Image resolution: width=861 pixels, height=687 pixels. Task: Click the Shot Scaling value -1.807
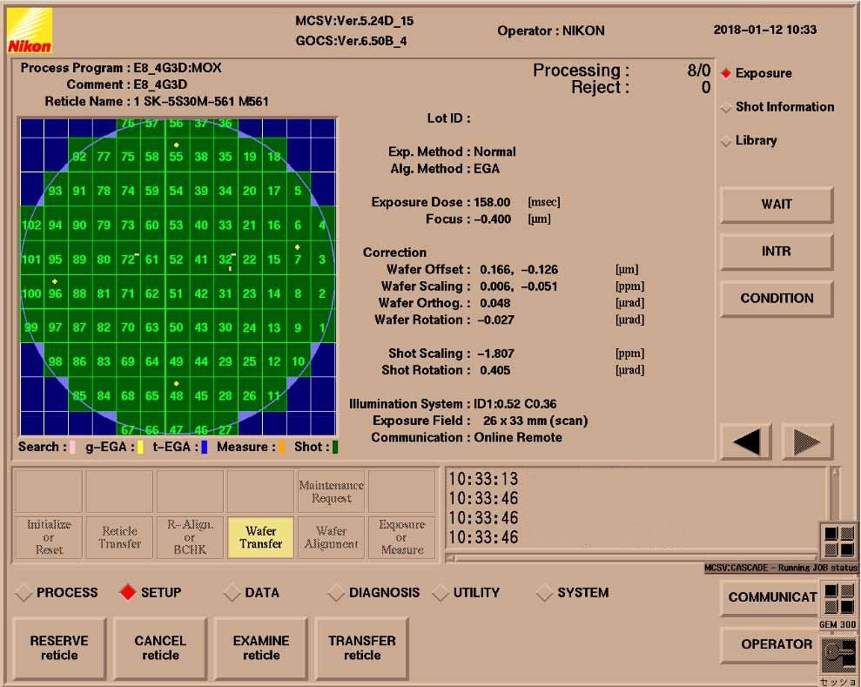496,354
